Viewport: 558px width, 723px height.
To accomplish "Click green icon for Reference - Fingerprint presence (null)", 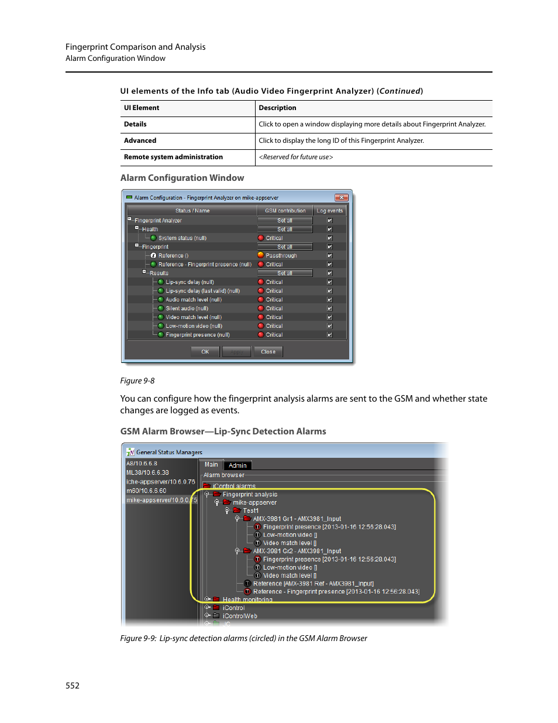I will (x=153, y=265).
